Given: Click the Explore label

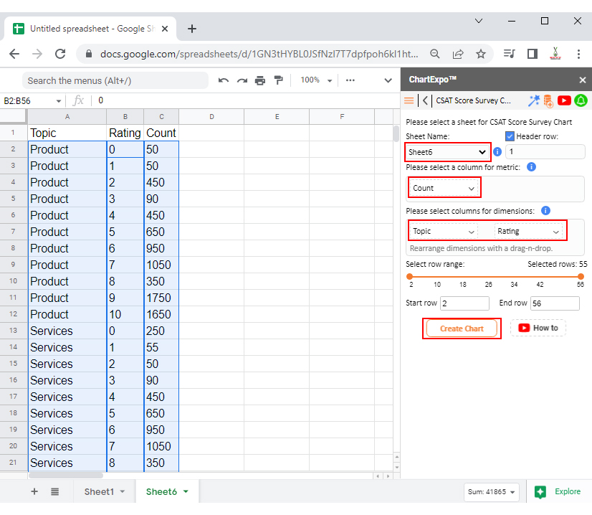Looking at the screenshot, I should (568, 491).
